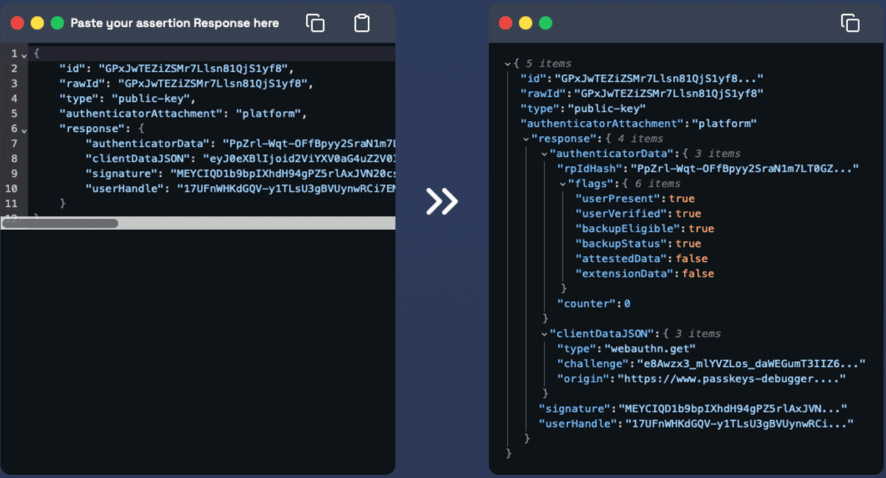Click the "type": "public-key" line in the left editor
Viewport: 886px width, 478px height.
(127, 98)
